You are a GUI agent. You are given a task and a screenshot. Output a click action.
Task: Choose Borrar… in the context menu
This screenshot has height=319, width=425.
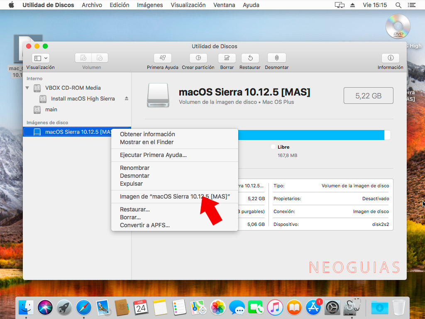coord(130,217)
